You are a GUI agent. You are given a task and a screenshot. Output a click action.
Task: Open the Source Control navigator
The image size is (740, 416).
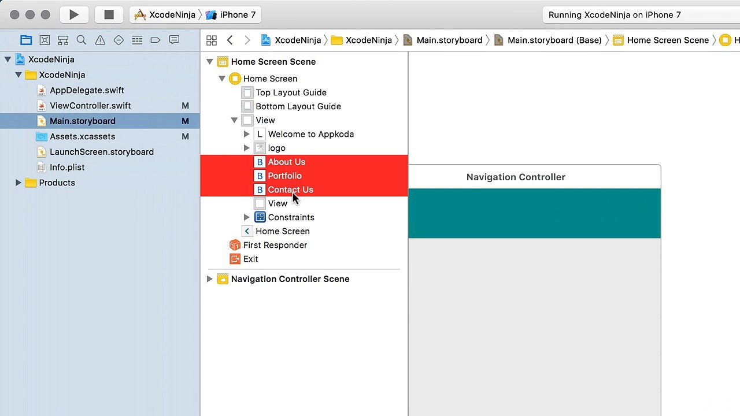coord(45,40)
